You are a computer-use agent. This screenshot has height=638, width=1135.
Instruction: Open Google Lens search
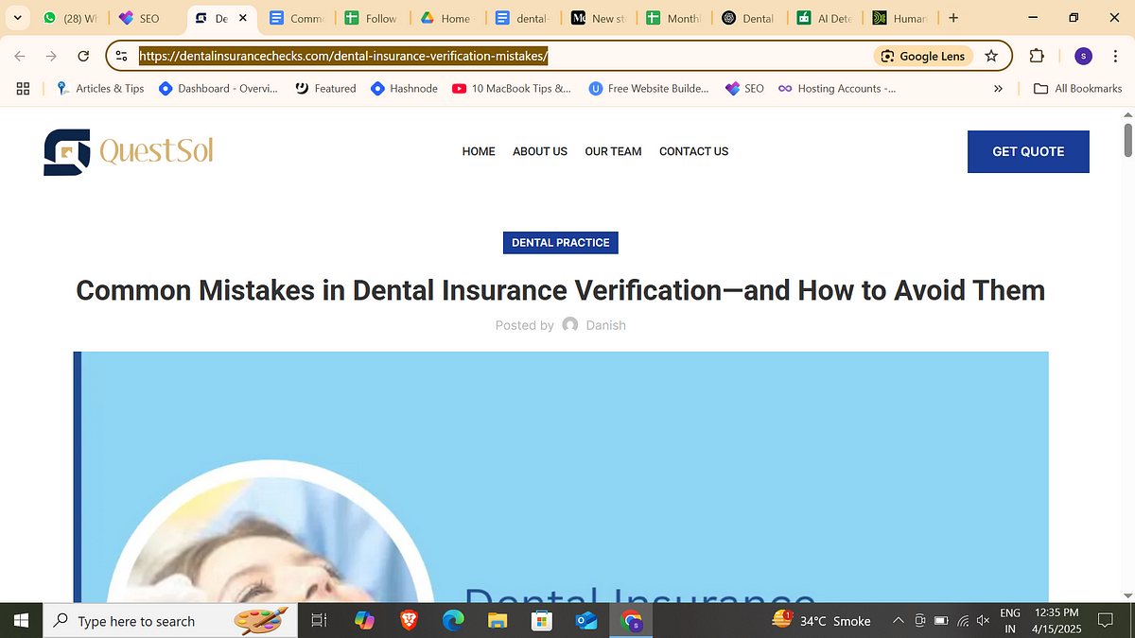coord(922,56)
